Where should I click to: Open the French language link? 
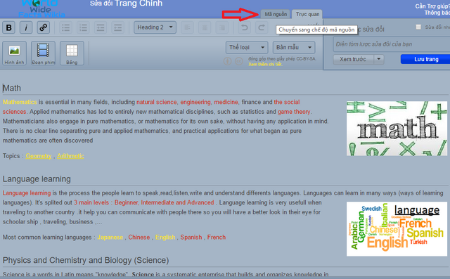tap(217, 238)
